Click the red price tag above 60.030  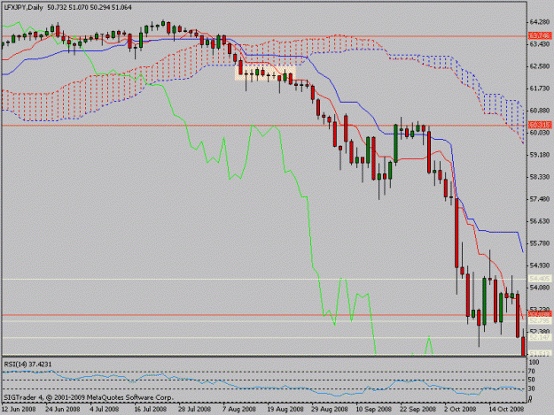(x=540, y=125)
